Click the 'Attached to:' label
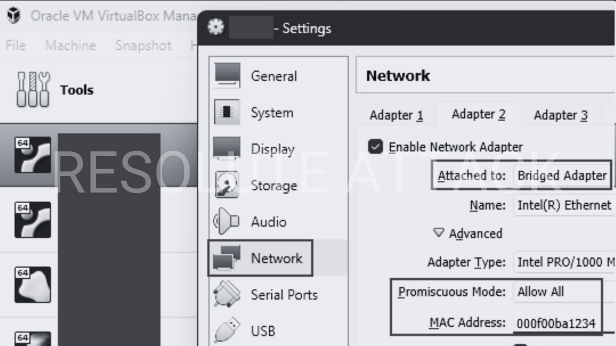616x346 pixels. tap(472, 176)
